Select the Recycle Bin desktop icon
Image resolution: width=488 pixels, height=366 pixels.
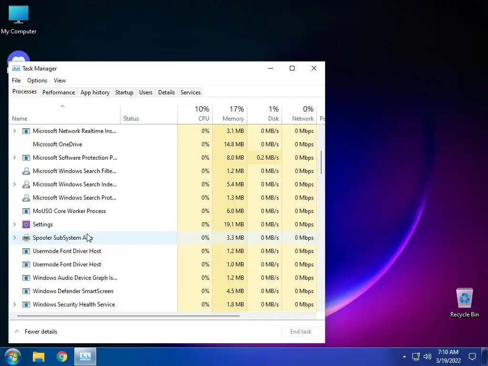tap(464, 303)
